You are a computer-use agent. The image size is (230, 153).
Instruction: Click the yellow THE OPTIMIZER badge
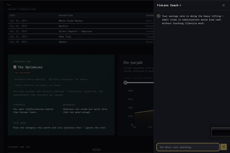pos(22,73)
